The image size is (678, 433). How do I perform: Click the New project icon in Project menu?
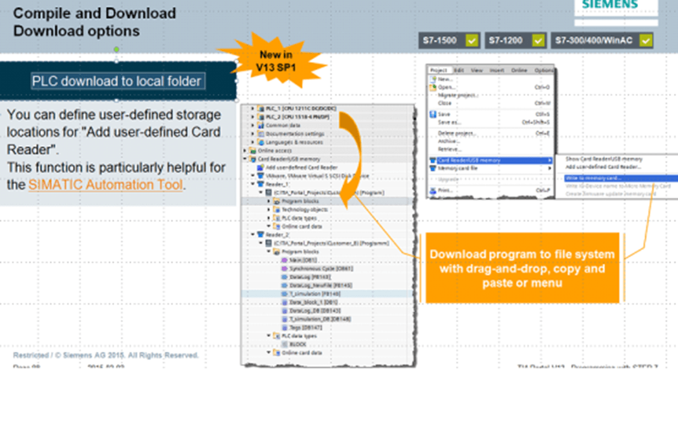point(433,79)
